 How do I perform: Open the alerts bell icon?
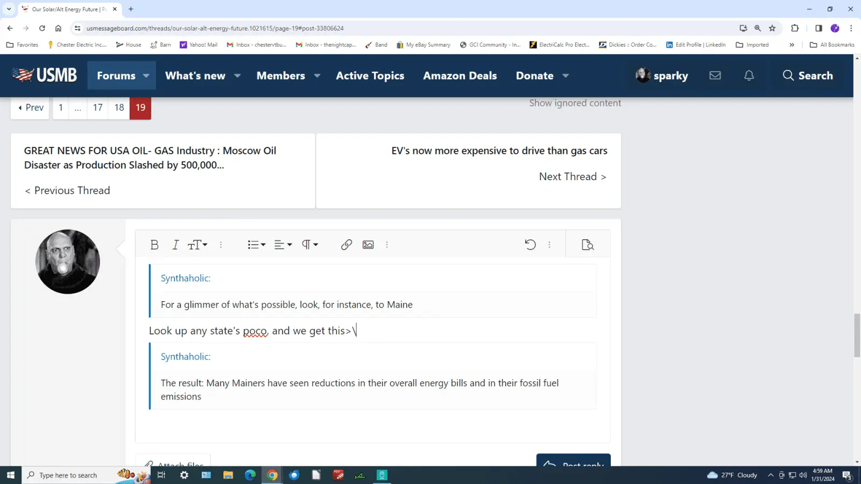click(749, 75)
